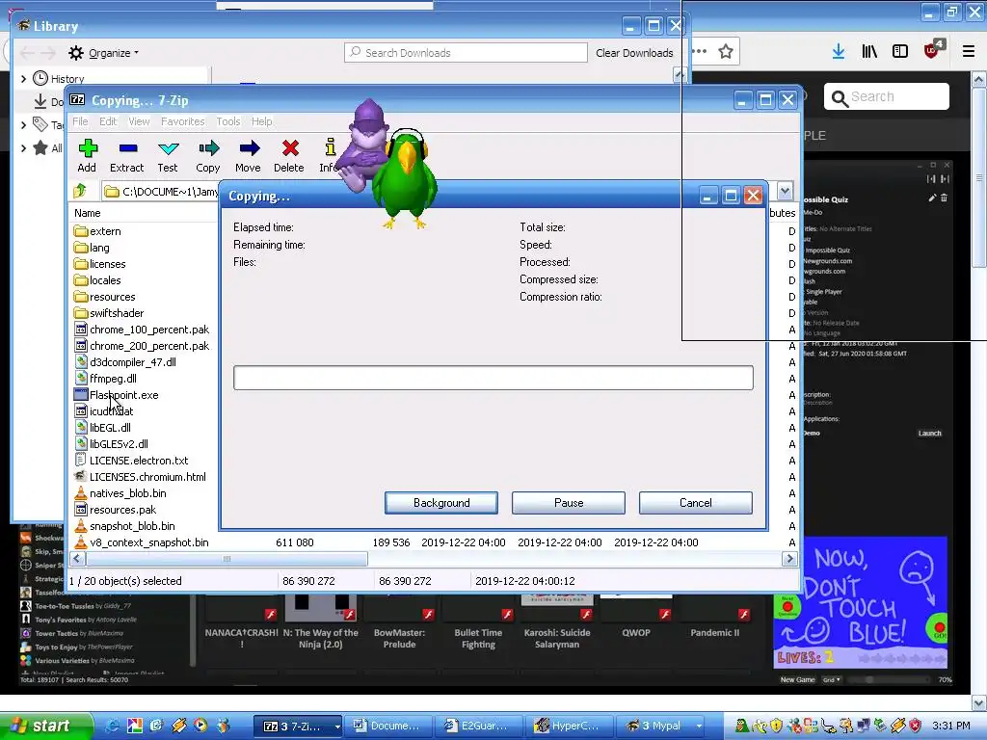Click the Impossible Quiz game thumbnail
The height and width of the screenshot is (740, 987).
(x=860, y=602)
